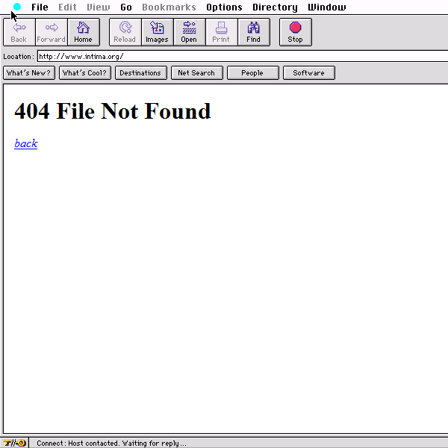Open the File menu
The height and width of the screenshot is (448, 448).
(40, 7)
